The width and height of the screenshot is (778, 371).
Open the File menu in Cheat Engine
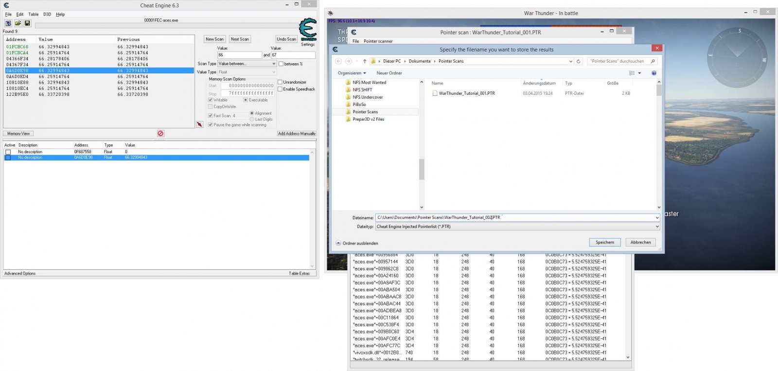click(x=8, y=15)
